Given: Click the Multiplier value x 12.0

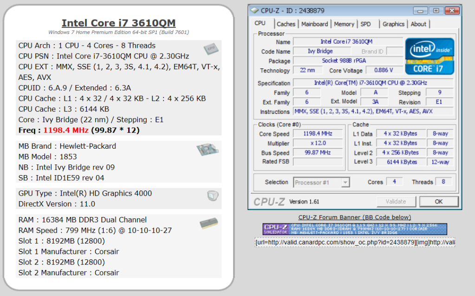Looking at the screenshot, I should coord(318,143).
